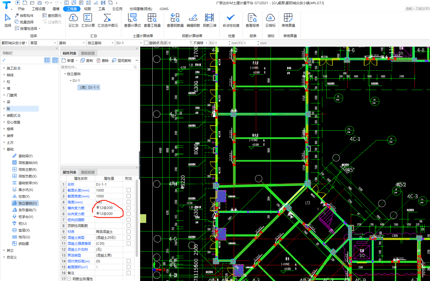Click 复制 component button

click(x=87, y=60)
